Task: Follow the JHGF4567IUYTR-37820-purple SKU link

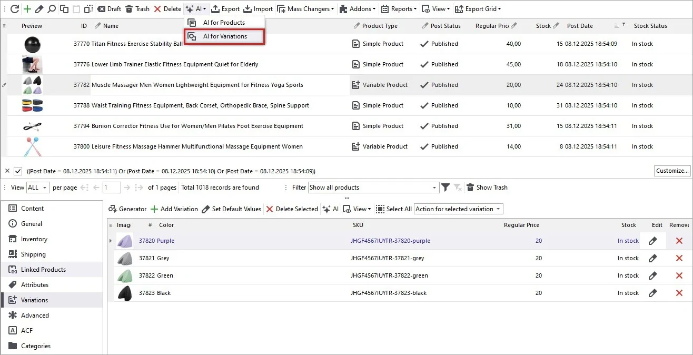Action: tap(391, 241)
